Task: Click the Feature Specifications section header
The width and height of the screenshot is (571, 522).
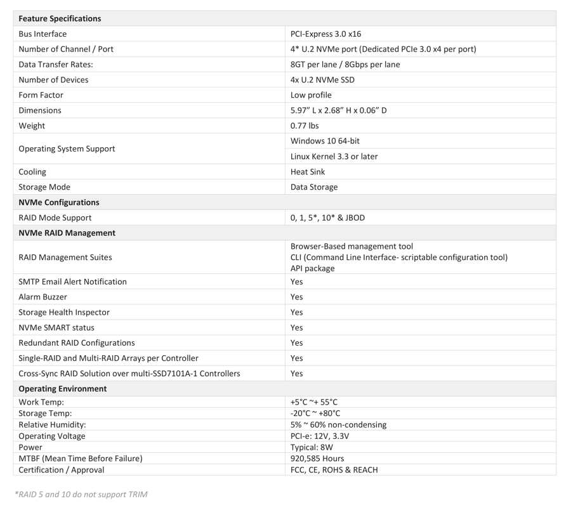Action: [60, 18]
